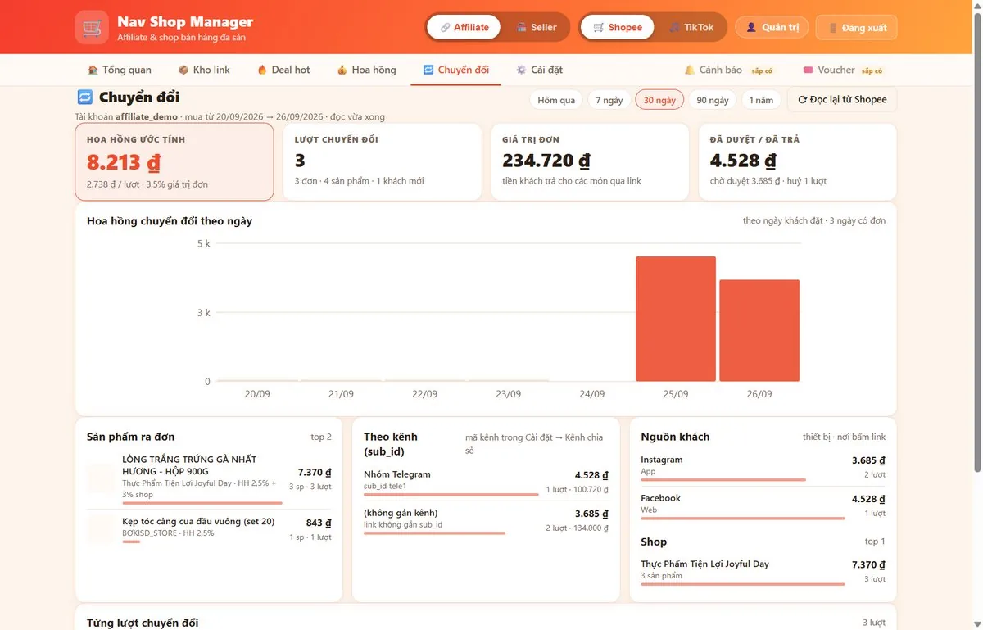The width and height of the screenshot is (983, 630).
Task: Click the Instagram progress bar
Action: coord(723,480)
